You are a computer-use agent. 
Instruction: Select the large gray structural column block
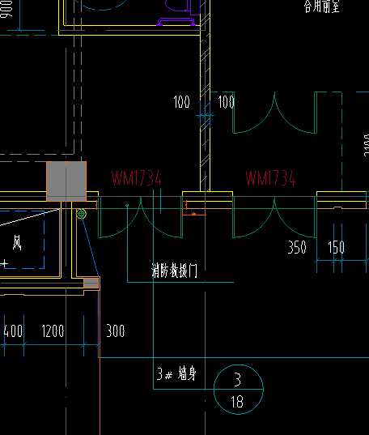(x=66, y=181)
